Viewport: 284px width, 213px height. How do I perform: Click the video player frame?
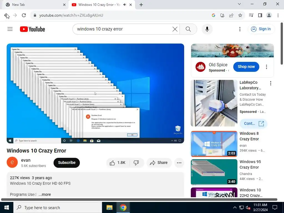tap(95, 93)
